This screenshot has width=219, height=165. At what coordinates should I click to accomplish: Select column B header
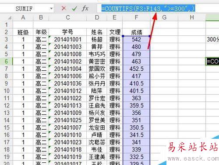[41, 17]
